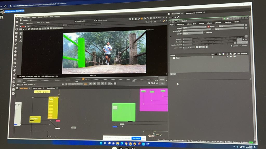The height and width of the screenshot is (149, 266).
Task: Toggle the locked checkbox
Action: (x=240, y=46)
